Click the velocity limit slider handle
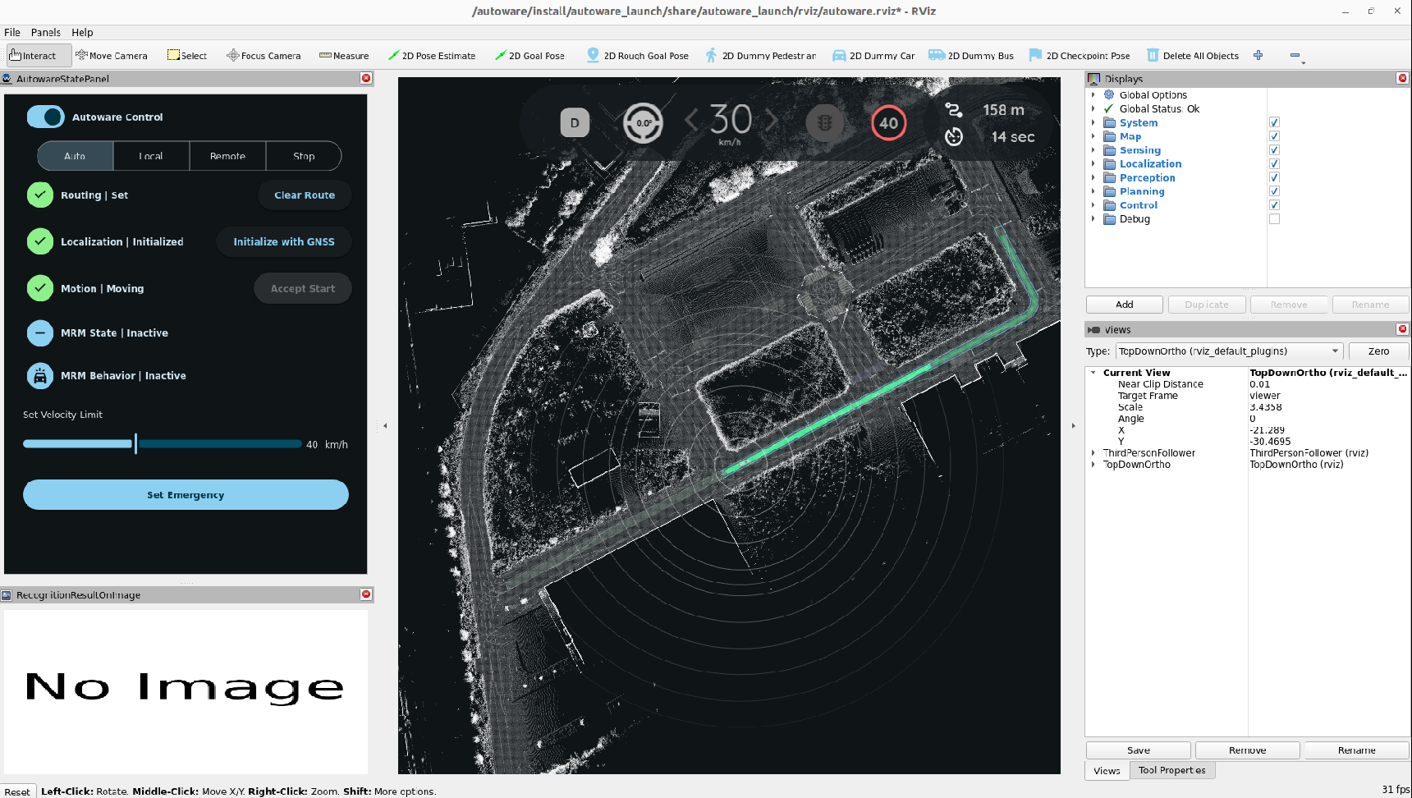 point(135,444)
